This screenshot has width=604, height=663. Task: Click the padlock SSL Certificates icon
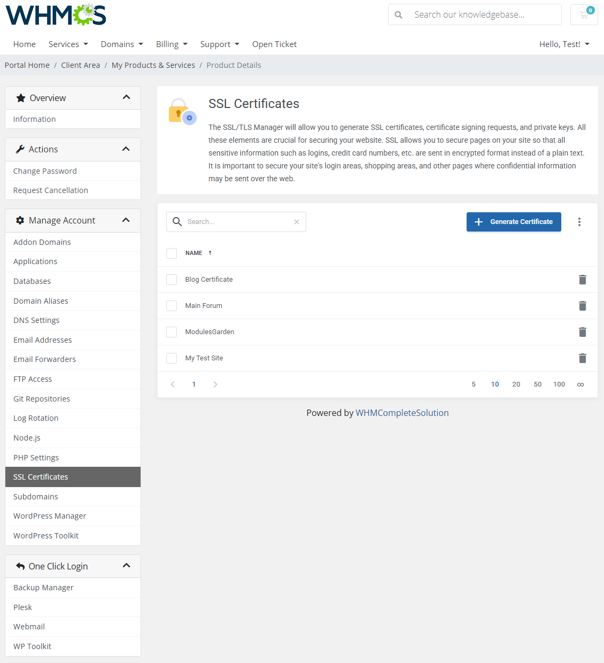click(x=180, y=107)
